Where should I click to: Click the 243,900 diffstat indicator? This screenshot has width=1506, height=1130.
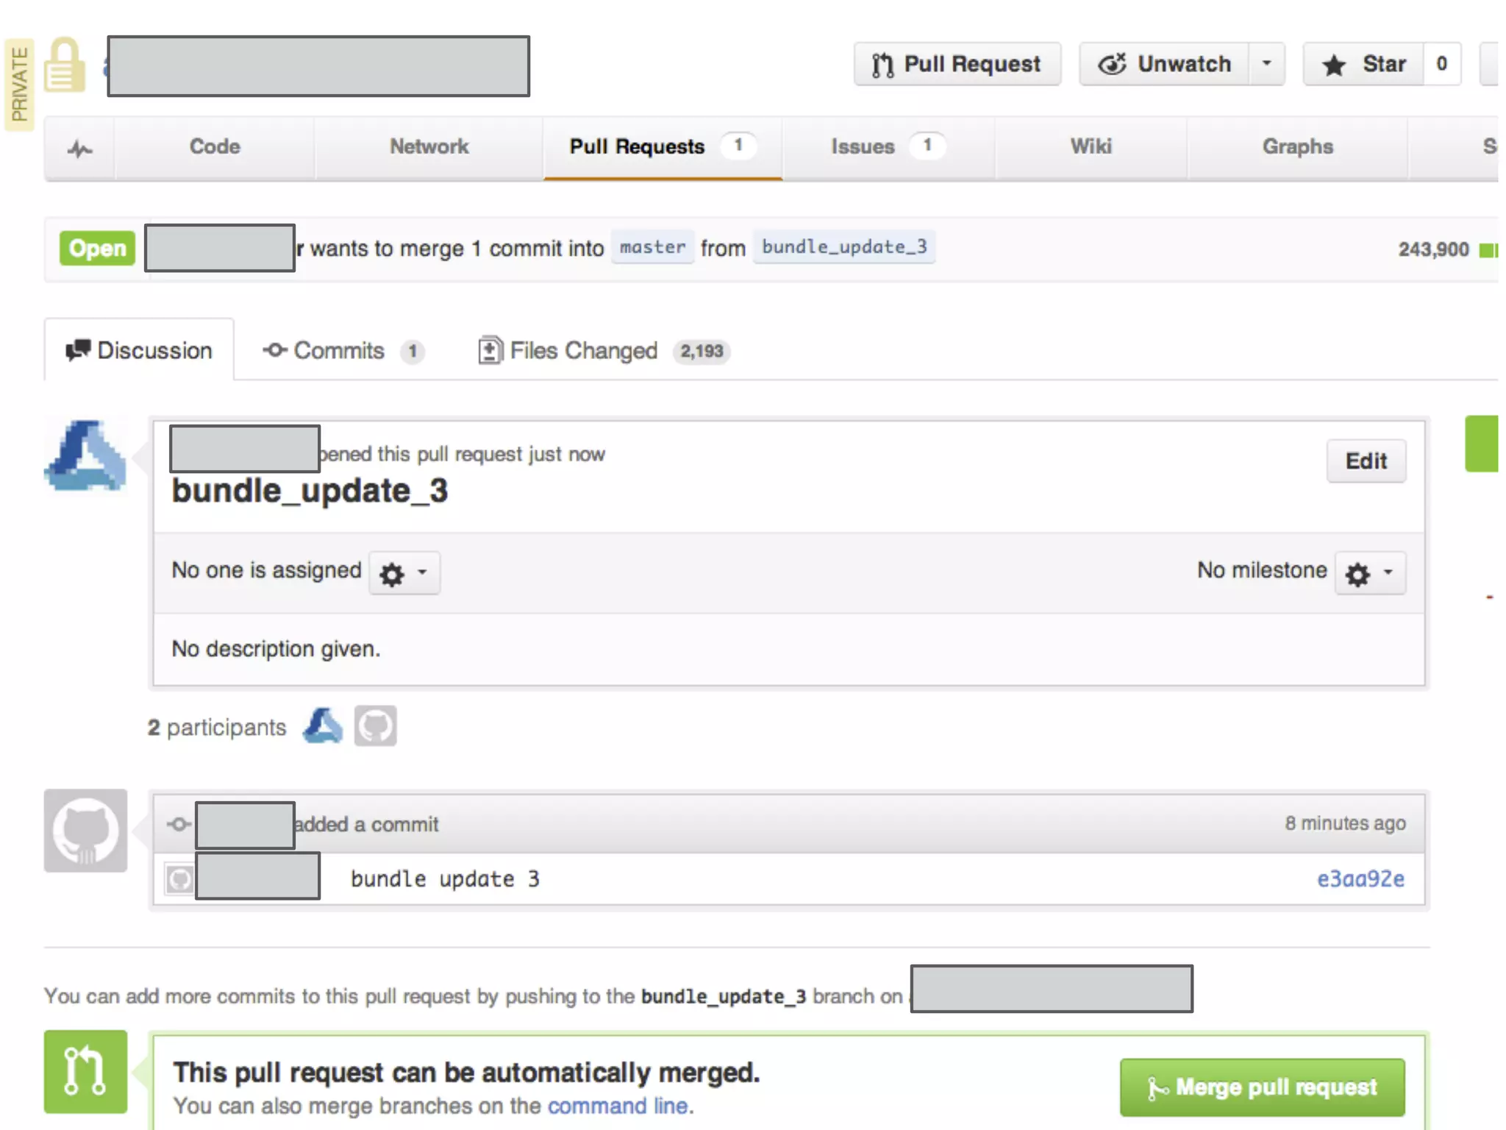point(1433,249)
